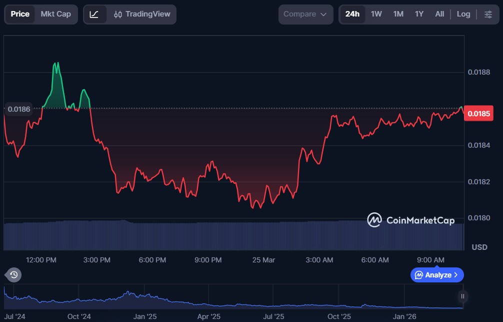Screen dimensions: 503x322
Task: Click the range slider pause handle
Action: pyautogui.click(x=462, y=296)
